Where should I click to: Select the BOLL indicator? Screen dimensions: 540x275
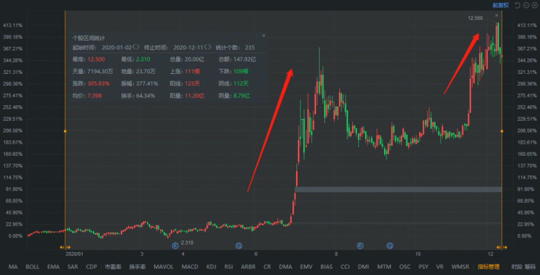32,267
